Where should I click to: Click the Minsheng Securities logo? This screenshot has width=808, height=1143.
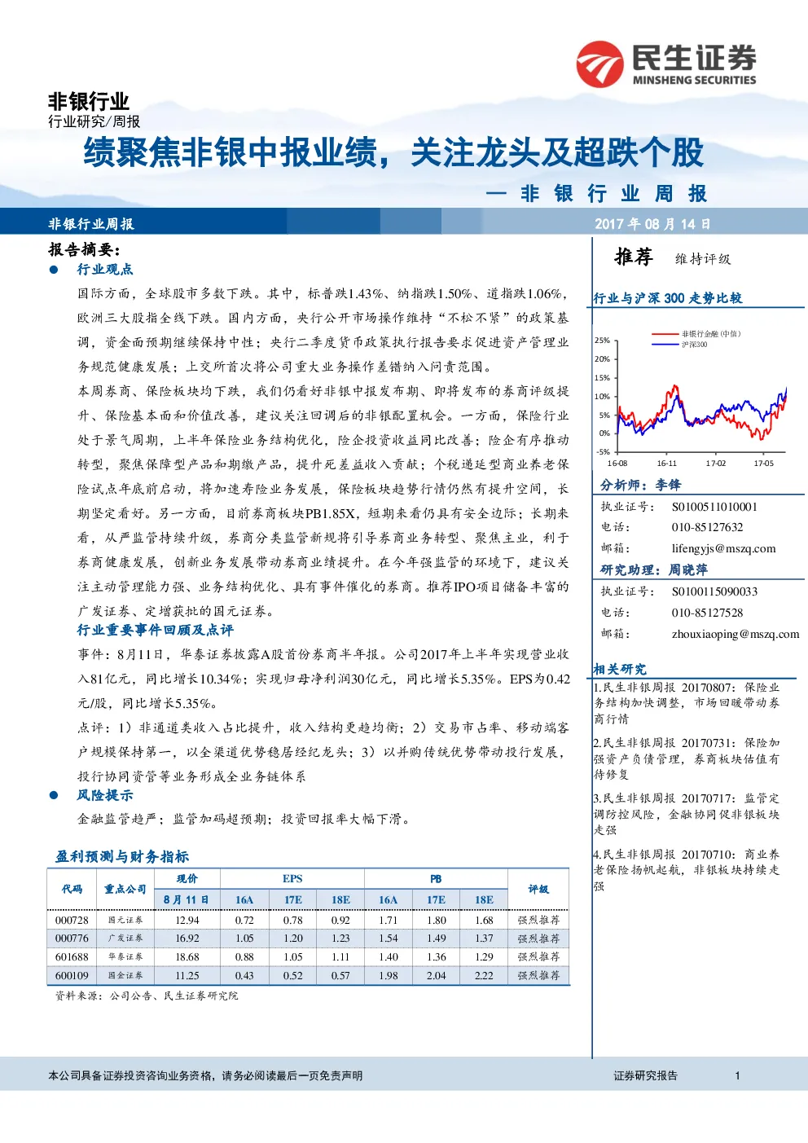(666, 64)
